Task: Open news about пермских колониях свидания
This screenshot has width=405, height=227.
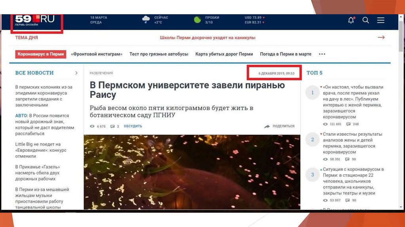Action: tap(44, 96)
